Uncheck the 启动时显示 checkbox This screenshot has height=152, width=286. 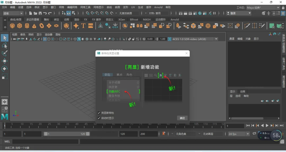[x=99, y=118]
